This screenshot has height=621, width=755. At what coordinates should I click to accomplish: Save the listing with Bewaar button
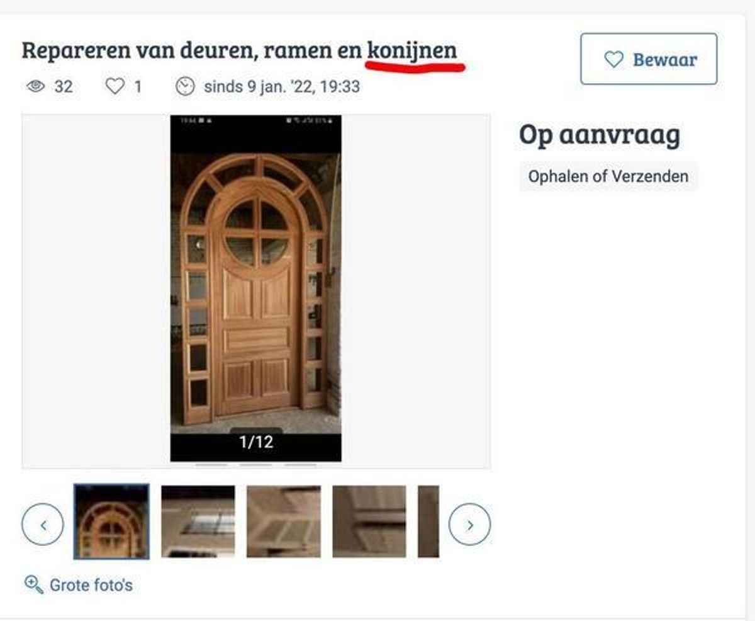coord(649,59)
